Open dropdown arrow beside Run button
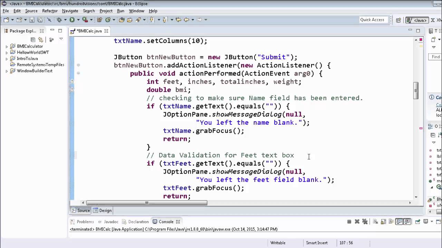This screenshot has width=442, height=248. click(x=78, y=20)
